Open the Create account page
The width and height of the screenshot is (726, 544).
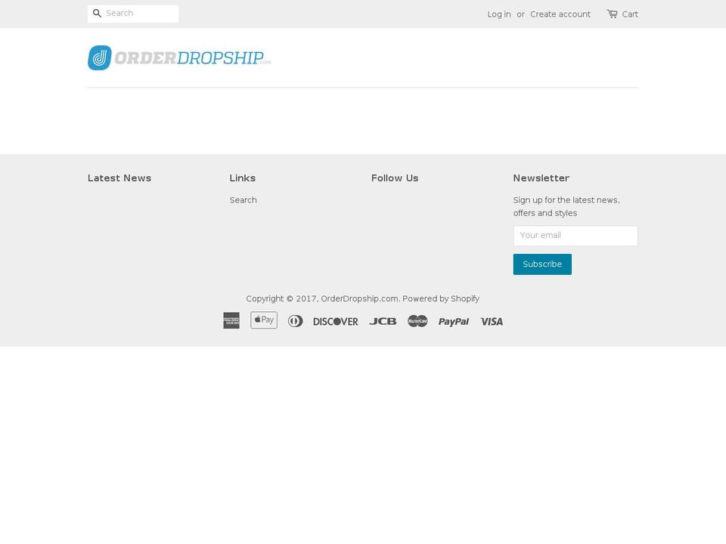[560, 14]
